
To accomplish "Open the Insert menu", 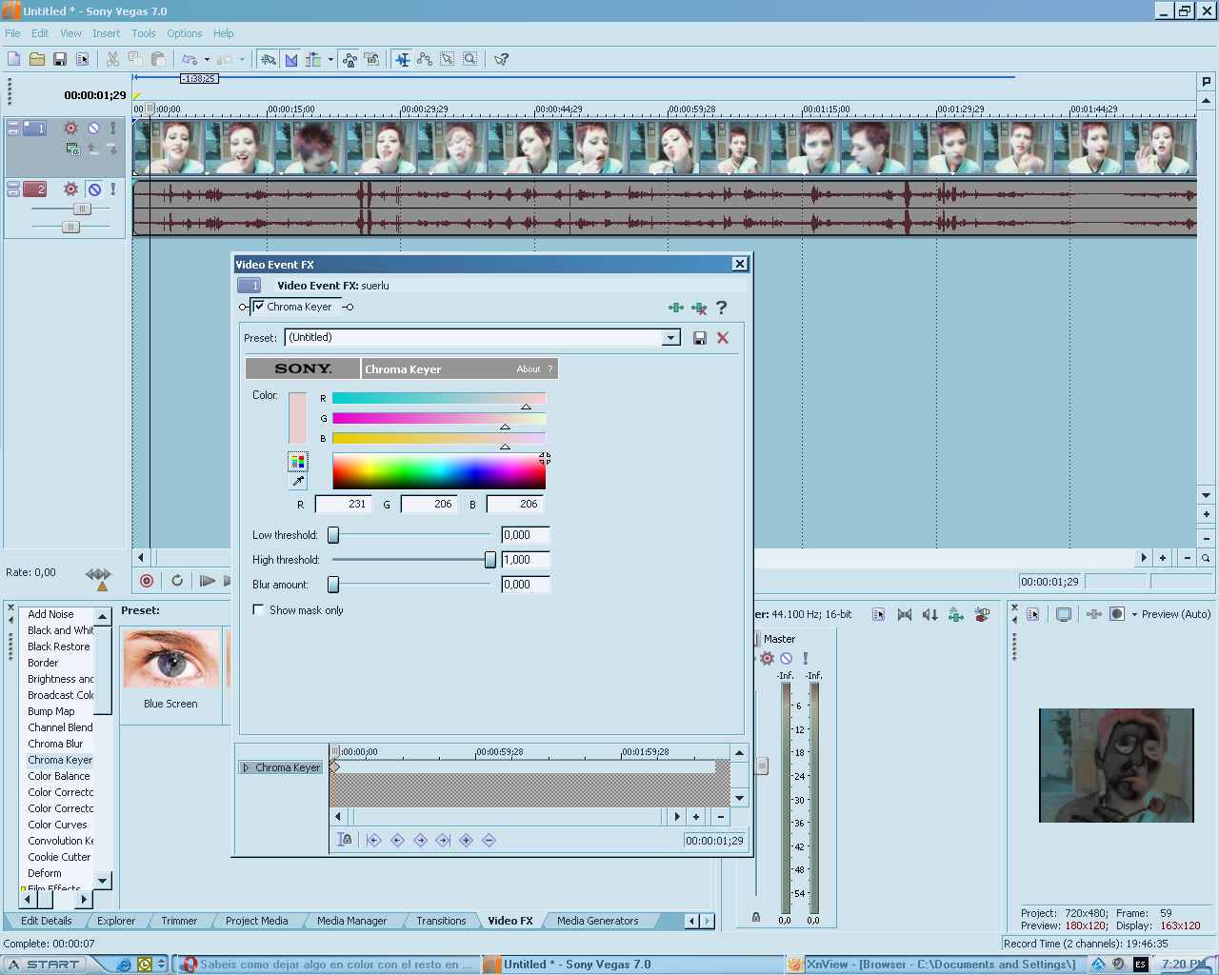I will point(106,33).
